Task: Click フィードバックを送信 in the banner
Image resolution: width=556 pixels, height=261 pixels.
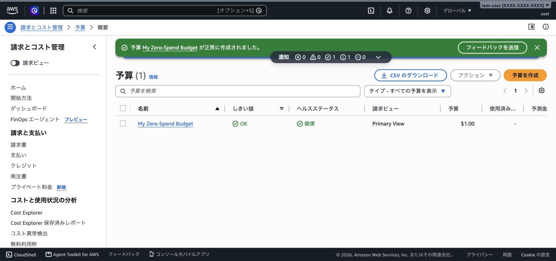Action: tap(493, 48)
